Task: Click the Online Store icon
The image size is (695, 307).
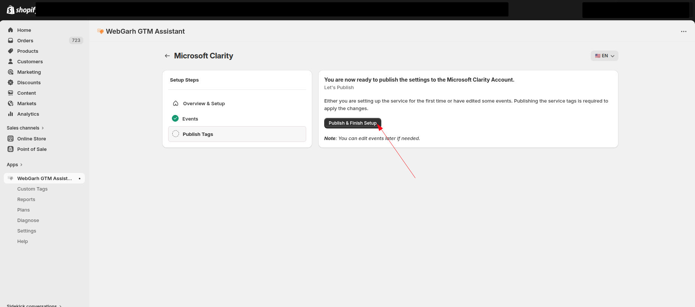Action: pyautogui.click(x=11, y=139)
